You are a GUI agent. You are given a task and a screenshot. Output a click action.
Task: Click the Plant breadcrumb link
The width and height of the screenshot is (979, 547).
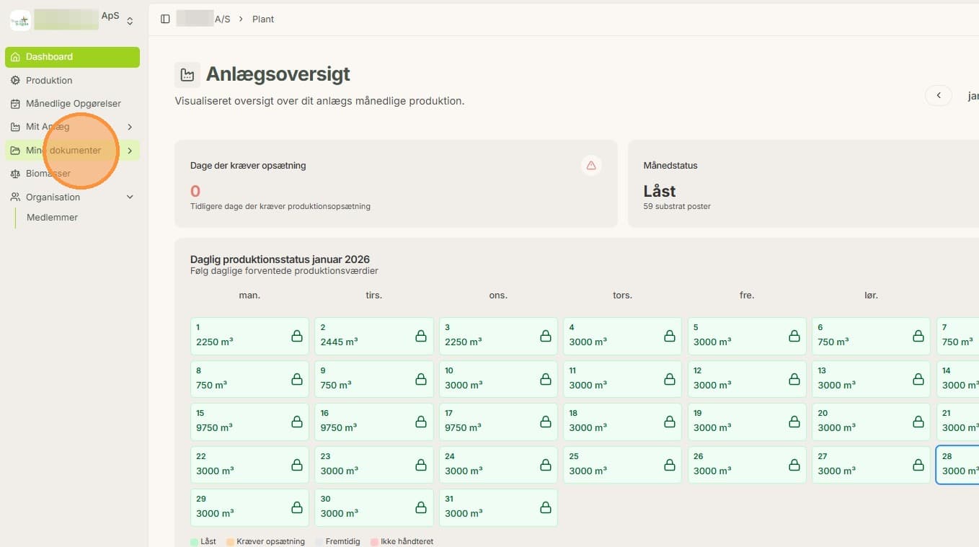[263, 19]
